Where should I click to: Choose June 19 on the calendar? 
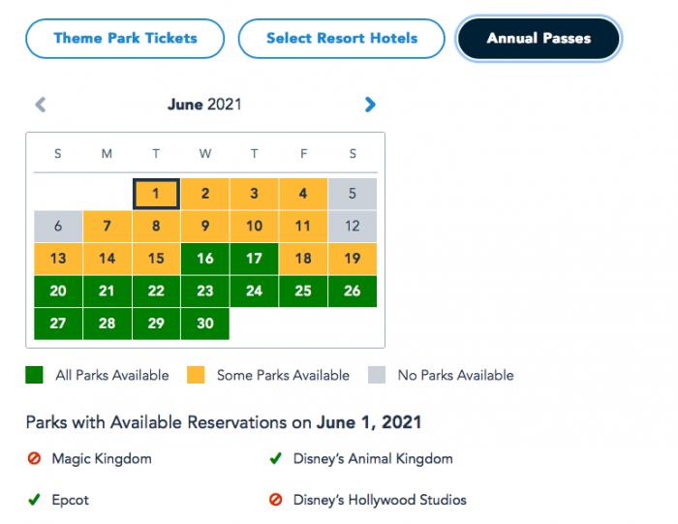[352, 259]
